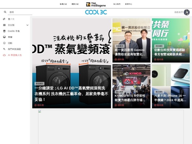Image resolution: width=192 pixels, height=144 pixels.
Task: Click the COOL3C site logo
Action: [x=96, y=12]
